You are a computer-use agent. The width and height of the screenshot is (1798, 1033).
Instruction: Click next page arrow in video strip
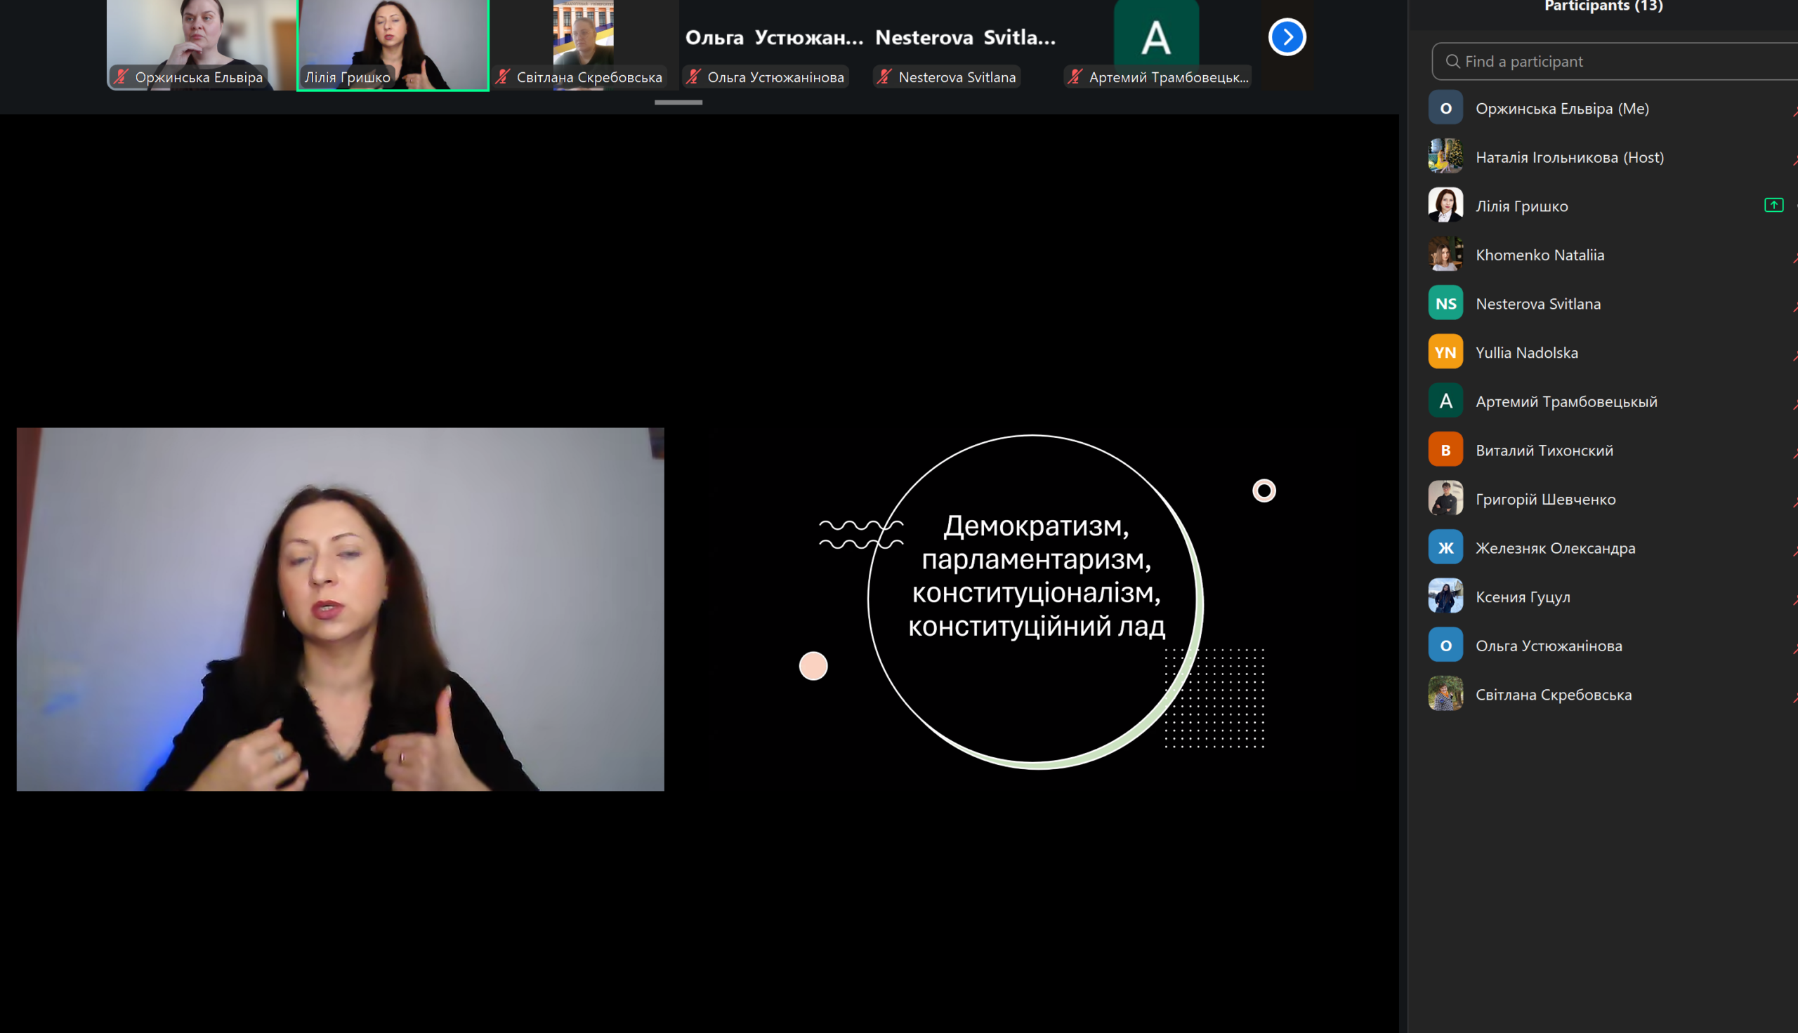coord(1287,37)
